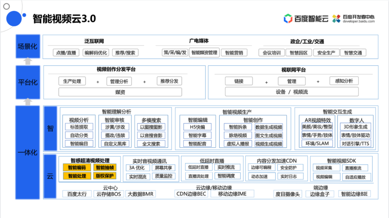
Task: Click the 实时日志 box
Action: tap(290, 176)
